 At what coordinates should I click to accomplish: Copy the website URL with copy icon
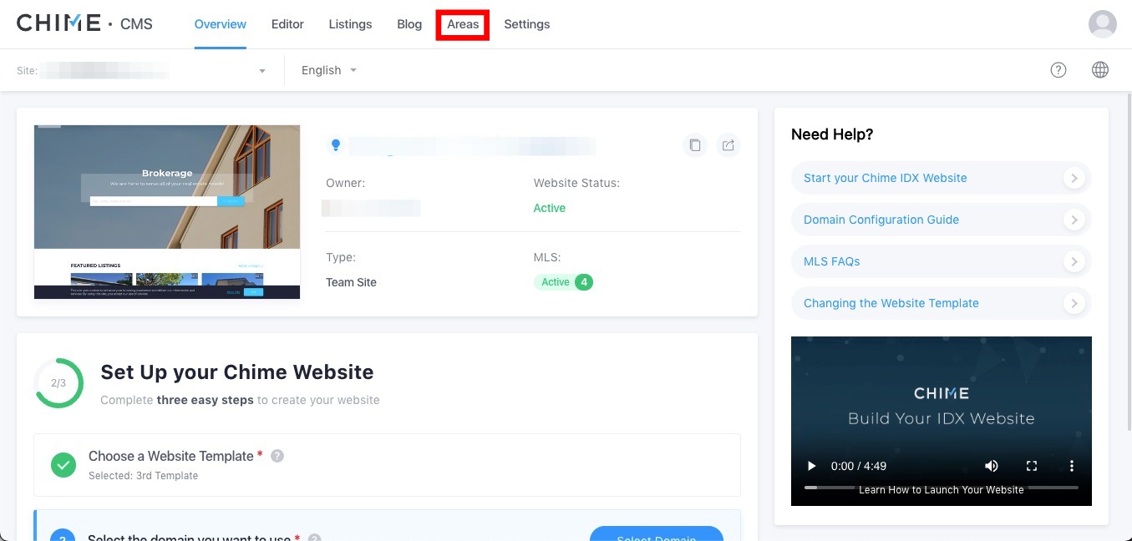pyautogui.click(x=694, y=145)
